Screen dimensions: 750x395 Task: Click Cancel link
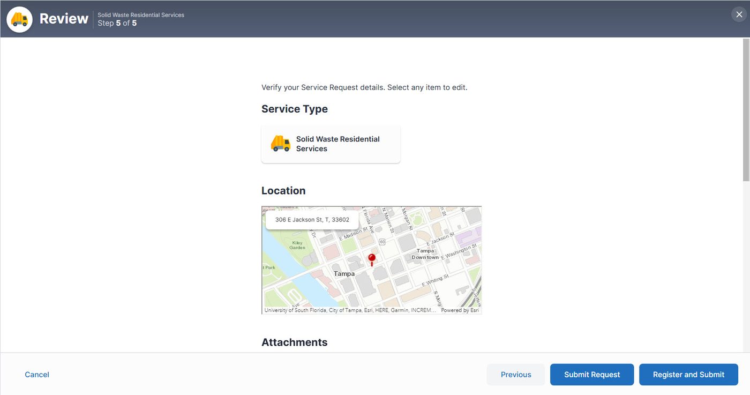(x=37, y=375)
